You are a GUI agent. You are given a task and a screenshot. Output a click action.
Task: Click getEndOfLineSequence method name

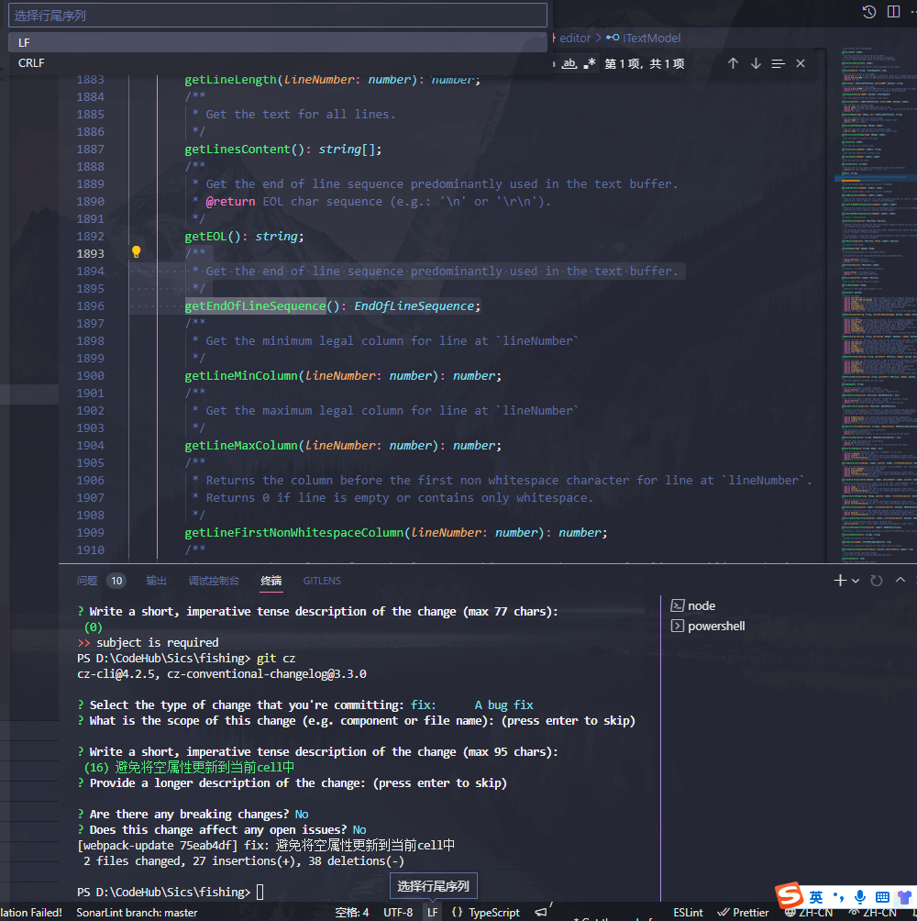(x=255, y=306)
